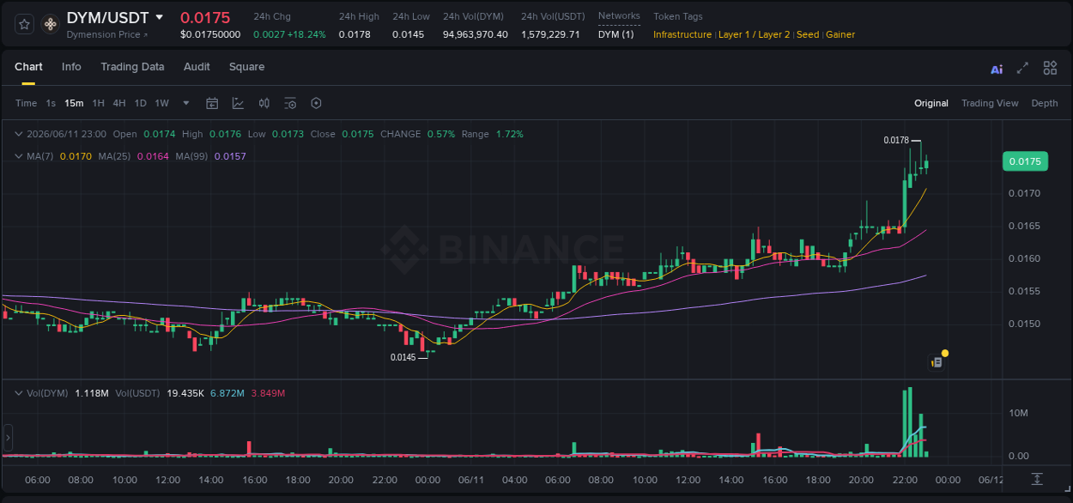1073x503 pixels.
Task: Open the Audit tab
Action: [197, 67]
